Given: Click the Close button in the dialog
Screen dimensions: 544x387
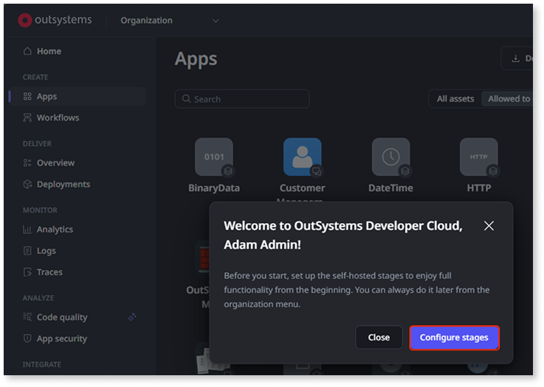Looking at the screenshot, I should pos(379,338).
